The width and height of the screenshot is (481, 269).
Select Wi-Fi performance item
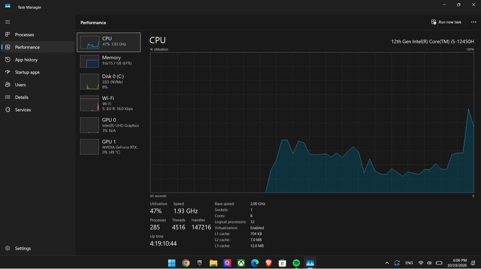point(109,104)
